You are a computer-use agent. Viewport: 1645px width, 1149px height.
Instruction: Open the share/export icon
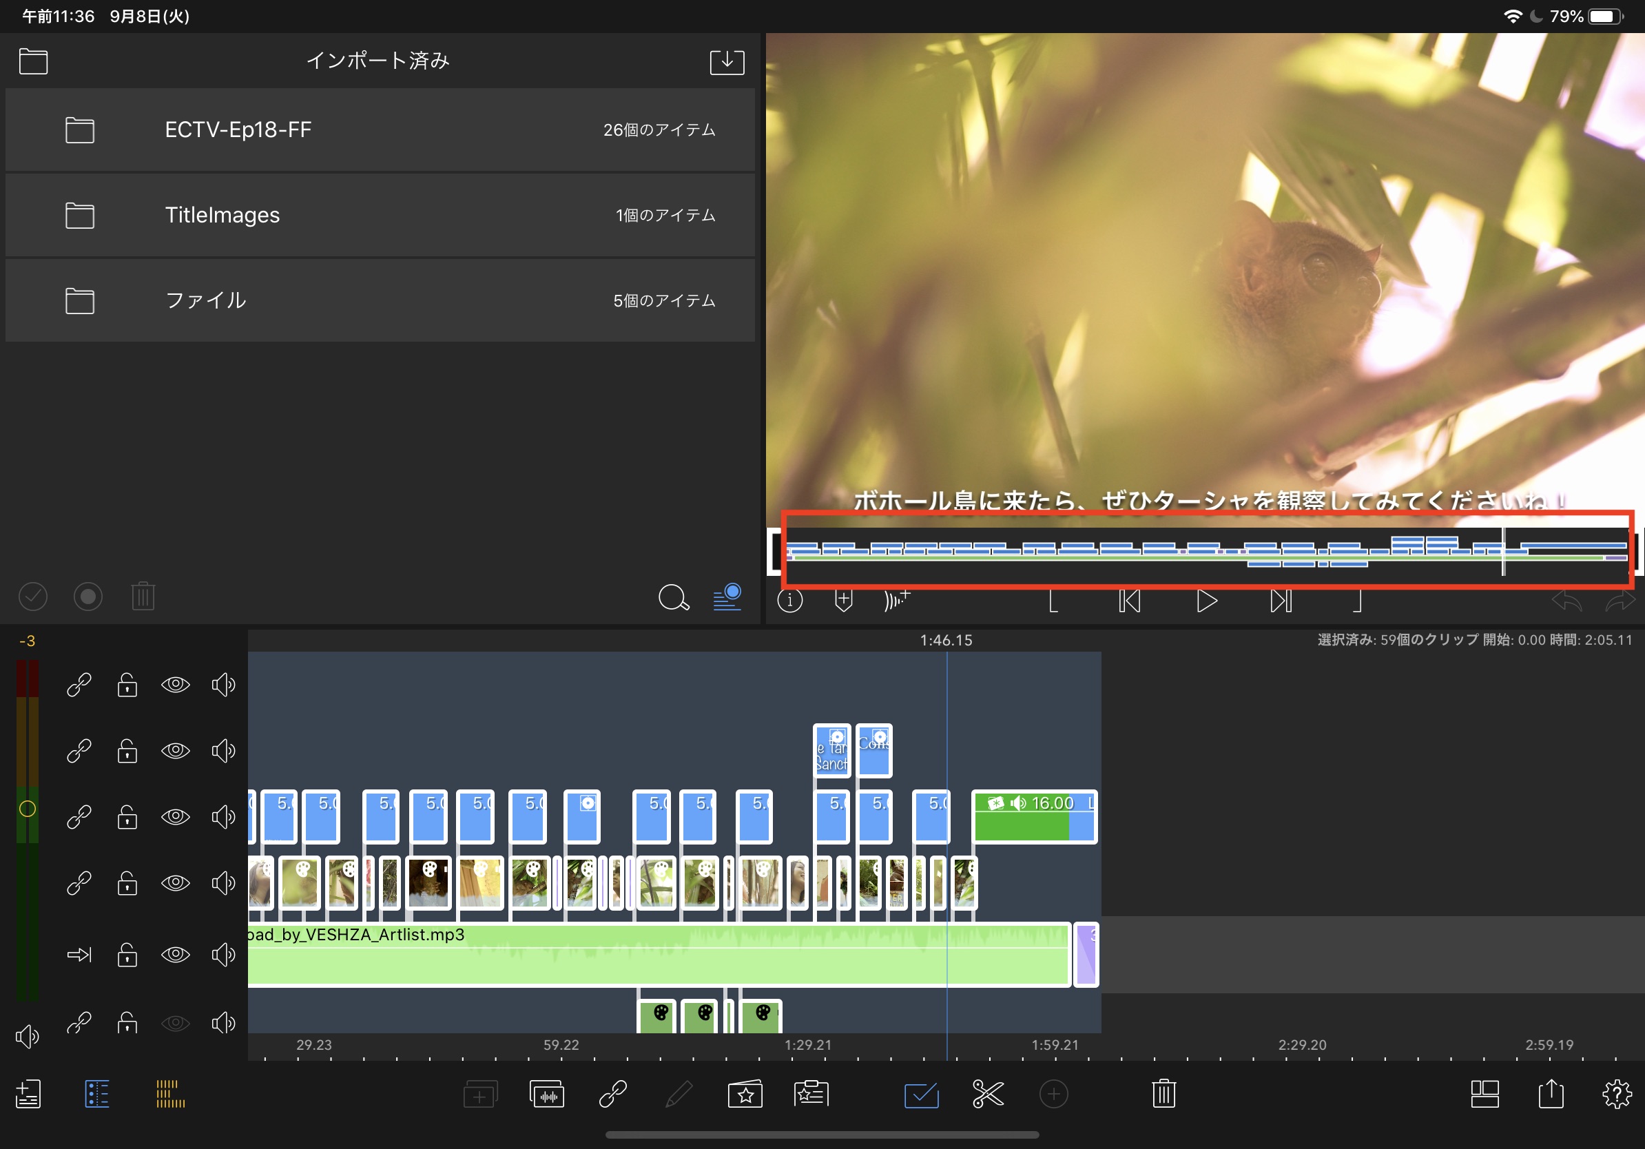point(1551,1094)
